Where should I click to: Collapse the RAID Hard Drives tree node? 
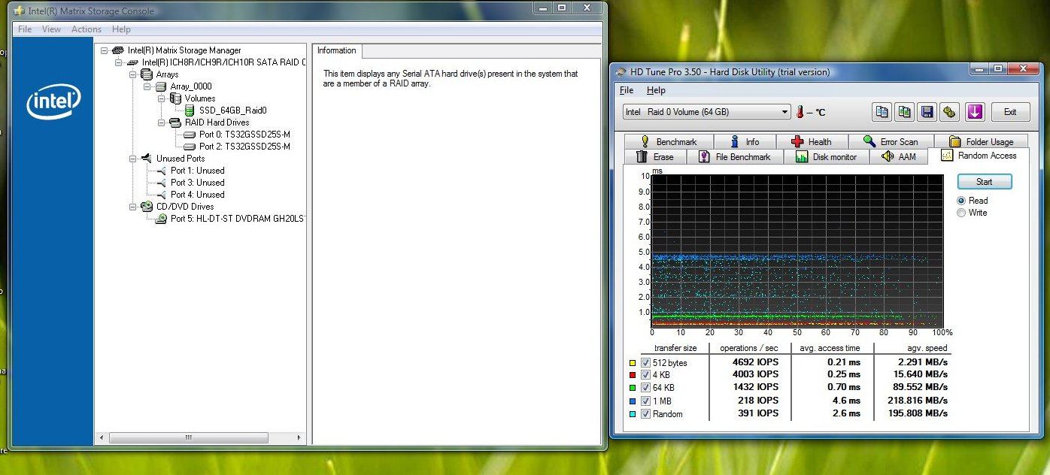pos(162,123)
